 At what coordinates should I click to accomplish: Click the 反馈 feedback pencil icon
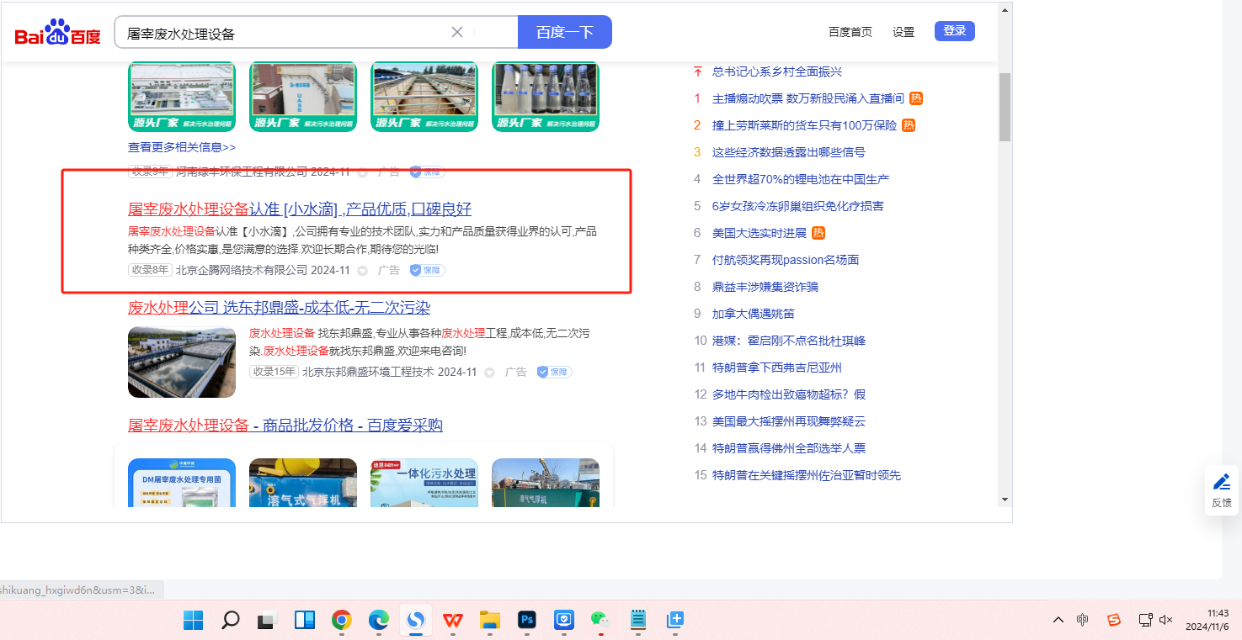point(1221,483)
